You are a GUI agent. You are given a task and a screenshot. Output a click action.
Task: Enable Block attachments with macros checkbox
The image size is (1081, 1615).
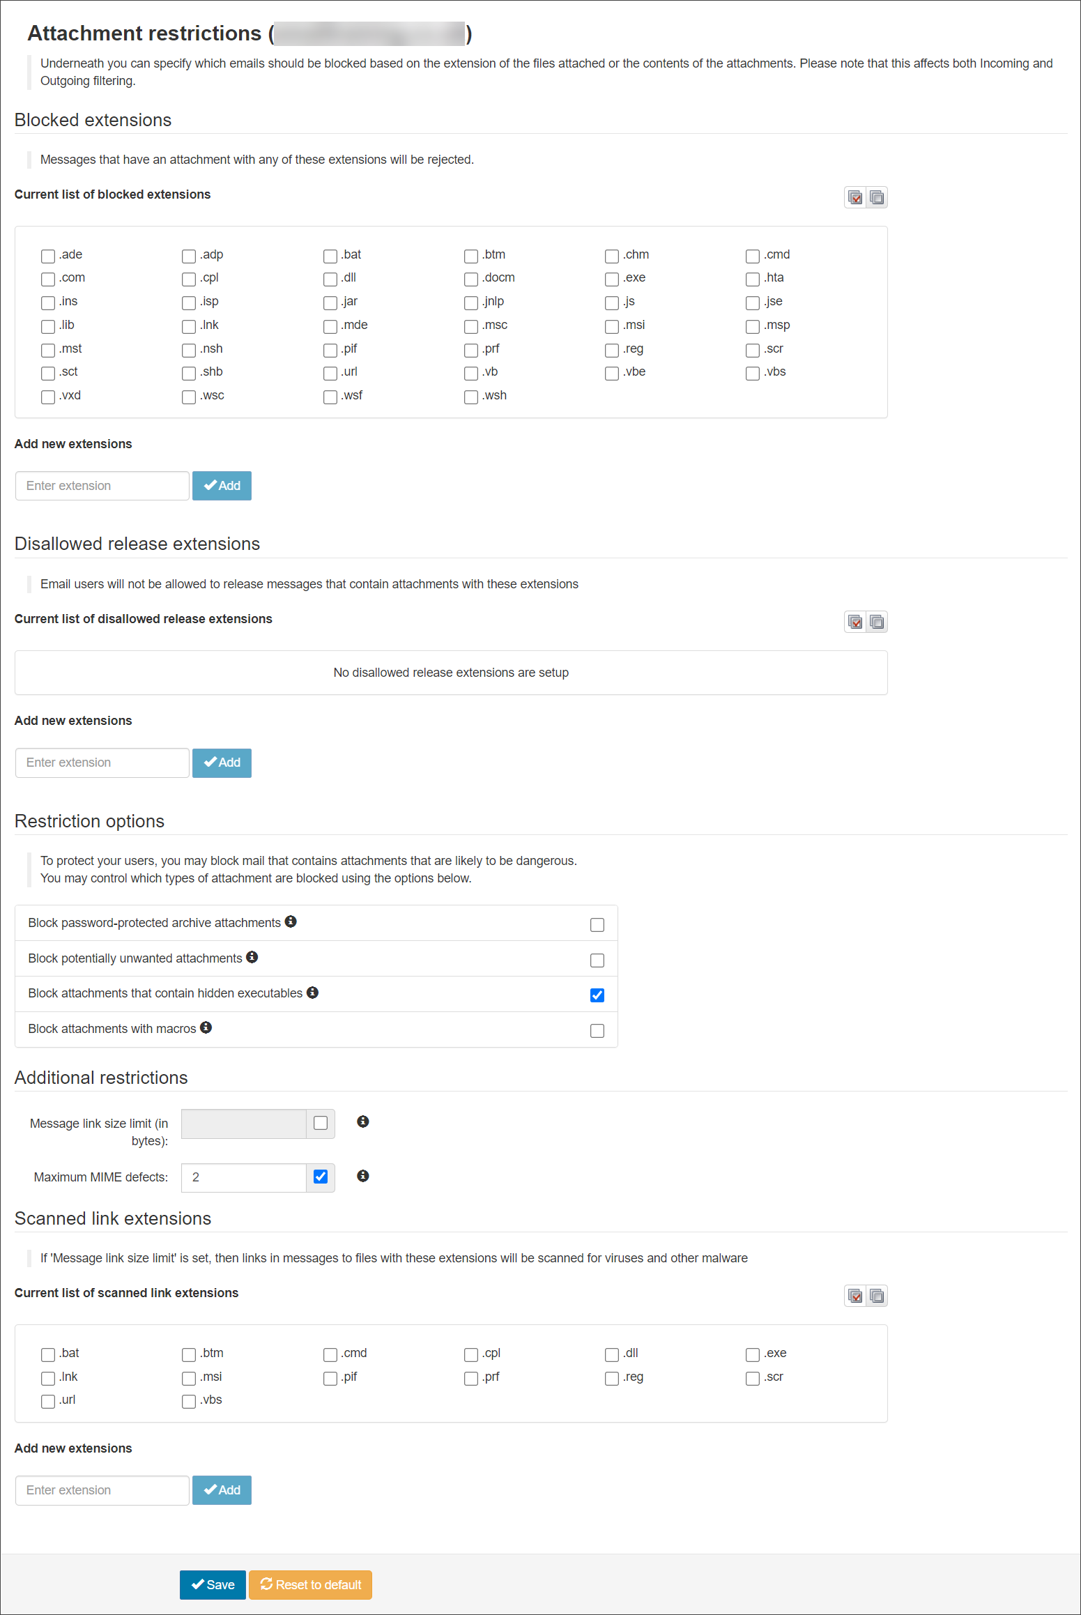597,1031
